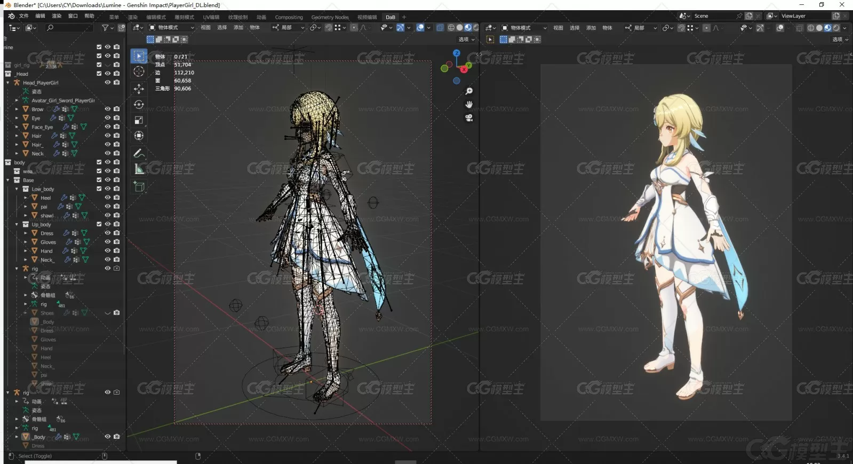Open 添加 menu in right viewport header
Screen dimensions: 853x464
click(591, 28)
